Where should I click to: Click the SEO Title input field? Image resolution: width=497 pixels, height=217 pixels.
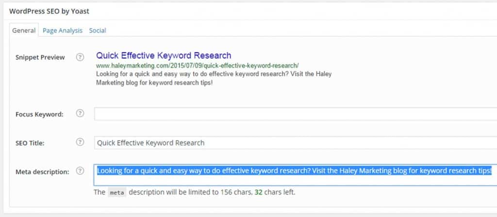pos(296,142)
